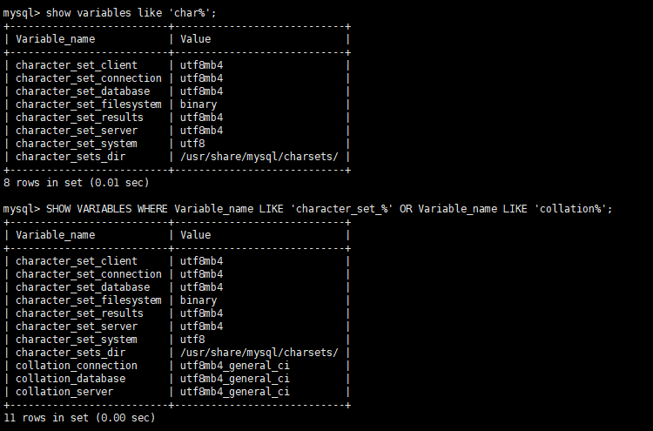Image resolution: width=653 pixels, height=431 pixels.
Task: Click utf8mb4_general_ci value beside collation_server
Action: [234, 392]
